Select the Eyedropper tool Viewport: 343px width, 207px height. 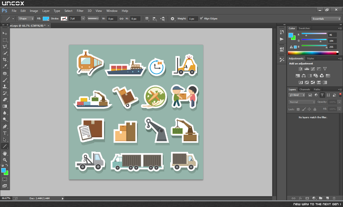[x=5, y=66]
